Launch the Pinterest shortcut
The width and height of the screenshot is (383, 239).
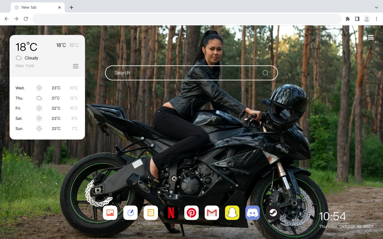191,213
